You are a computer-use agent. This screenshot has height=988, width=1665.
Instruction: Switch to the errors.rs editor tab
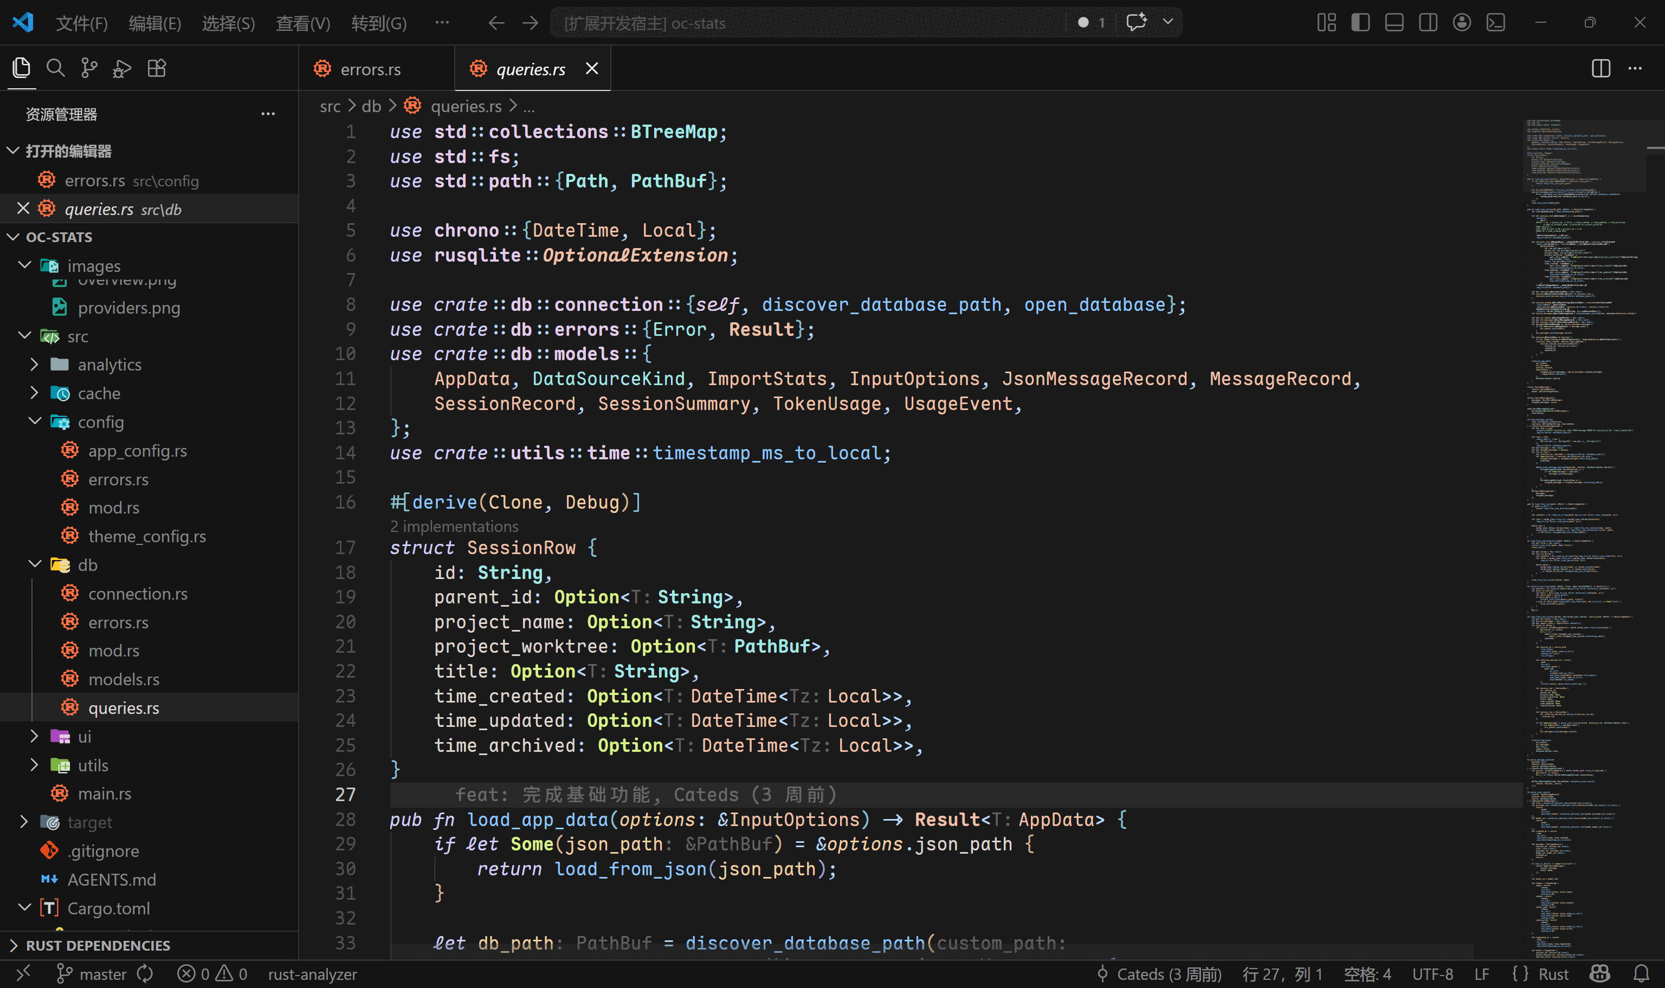tap(377, 69)
